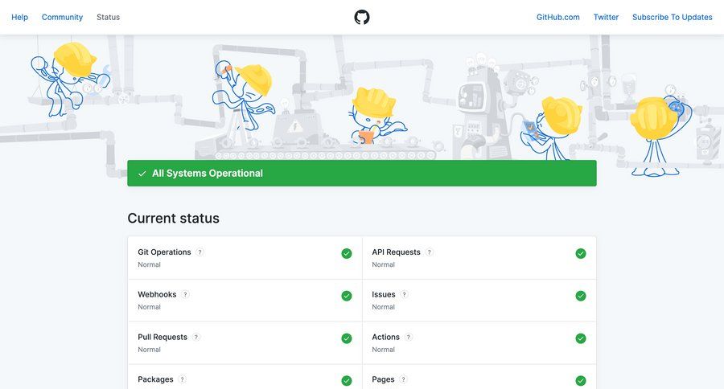Click Subscribe To Updates
724x389 pixels.
point(673,17)
